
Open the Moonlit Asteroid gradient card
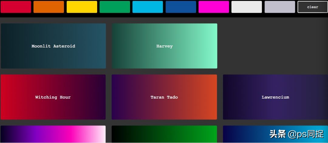click(53, 46)
